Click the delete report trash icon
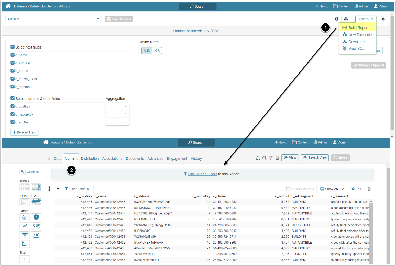This screenshot has width=396, height=266. 277,158
